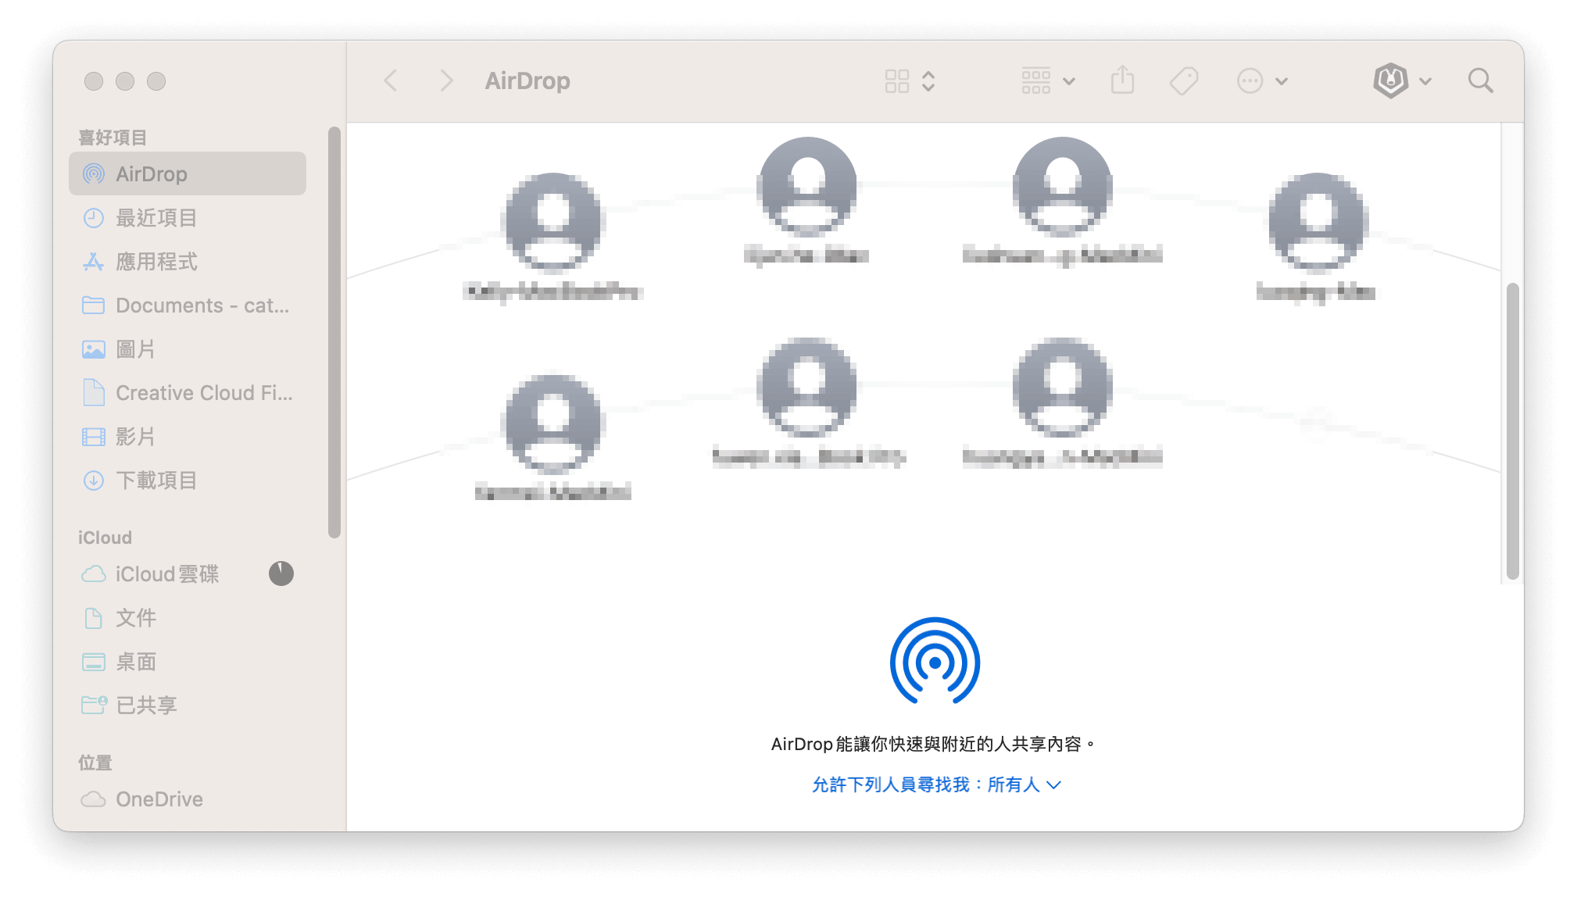
Task: Click the Tags toolbar icon
Action: pyautogui.click(x=1184, y=80)
